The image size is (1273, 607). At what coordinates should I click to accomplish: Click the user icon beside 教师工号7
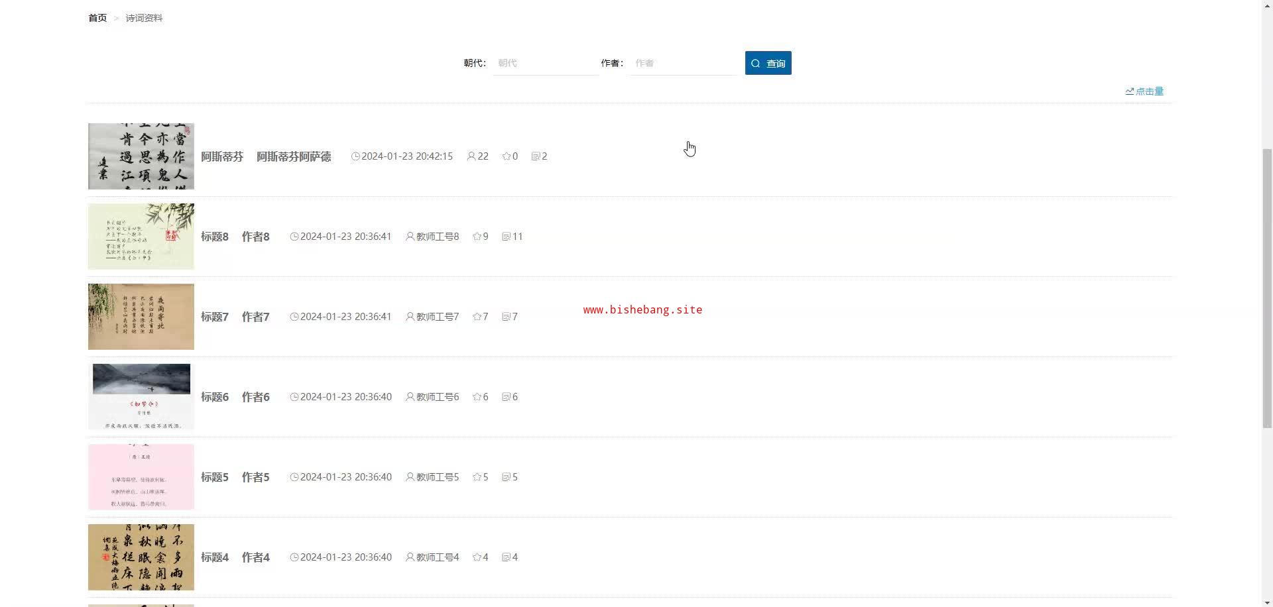[410, 317]
